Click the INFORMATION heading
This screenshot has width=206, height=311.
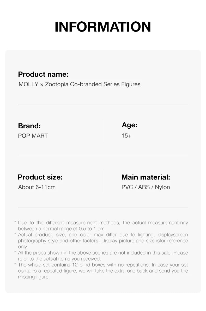pos(103,27)
